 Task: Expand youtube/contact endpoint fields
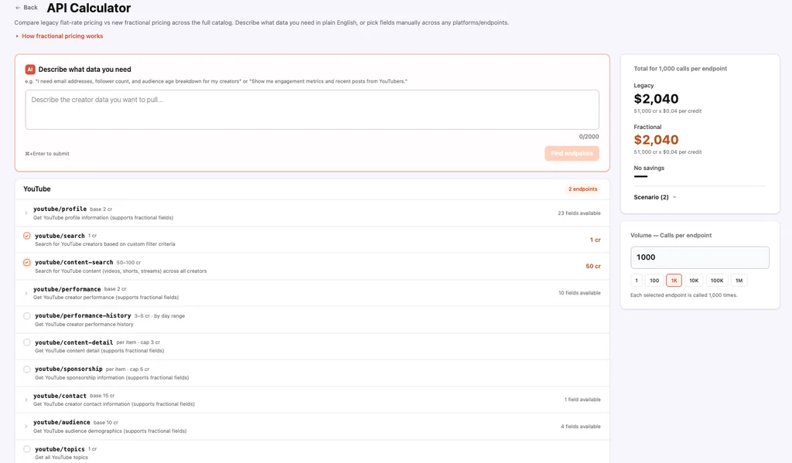click(26, 400)
